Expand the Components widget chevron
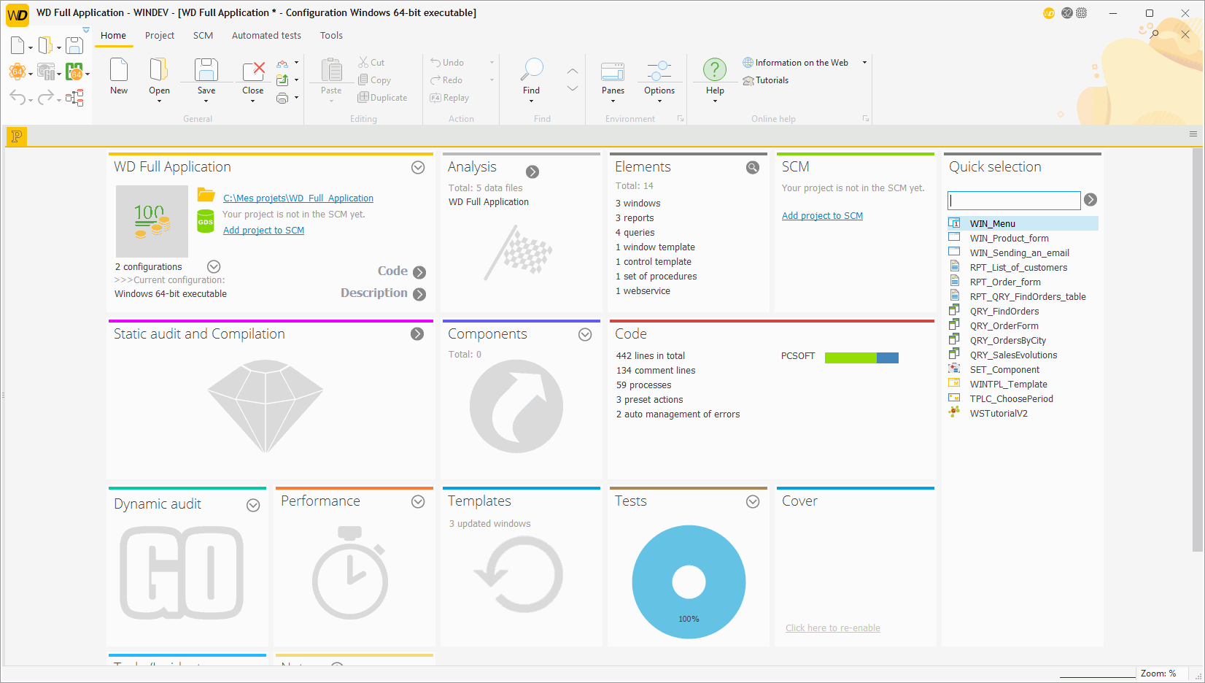This screenshot has width=1205, height=683. [585, 335]
